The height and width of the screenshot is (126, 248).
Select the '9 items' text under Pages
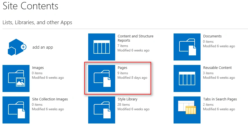coord(123,73)
